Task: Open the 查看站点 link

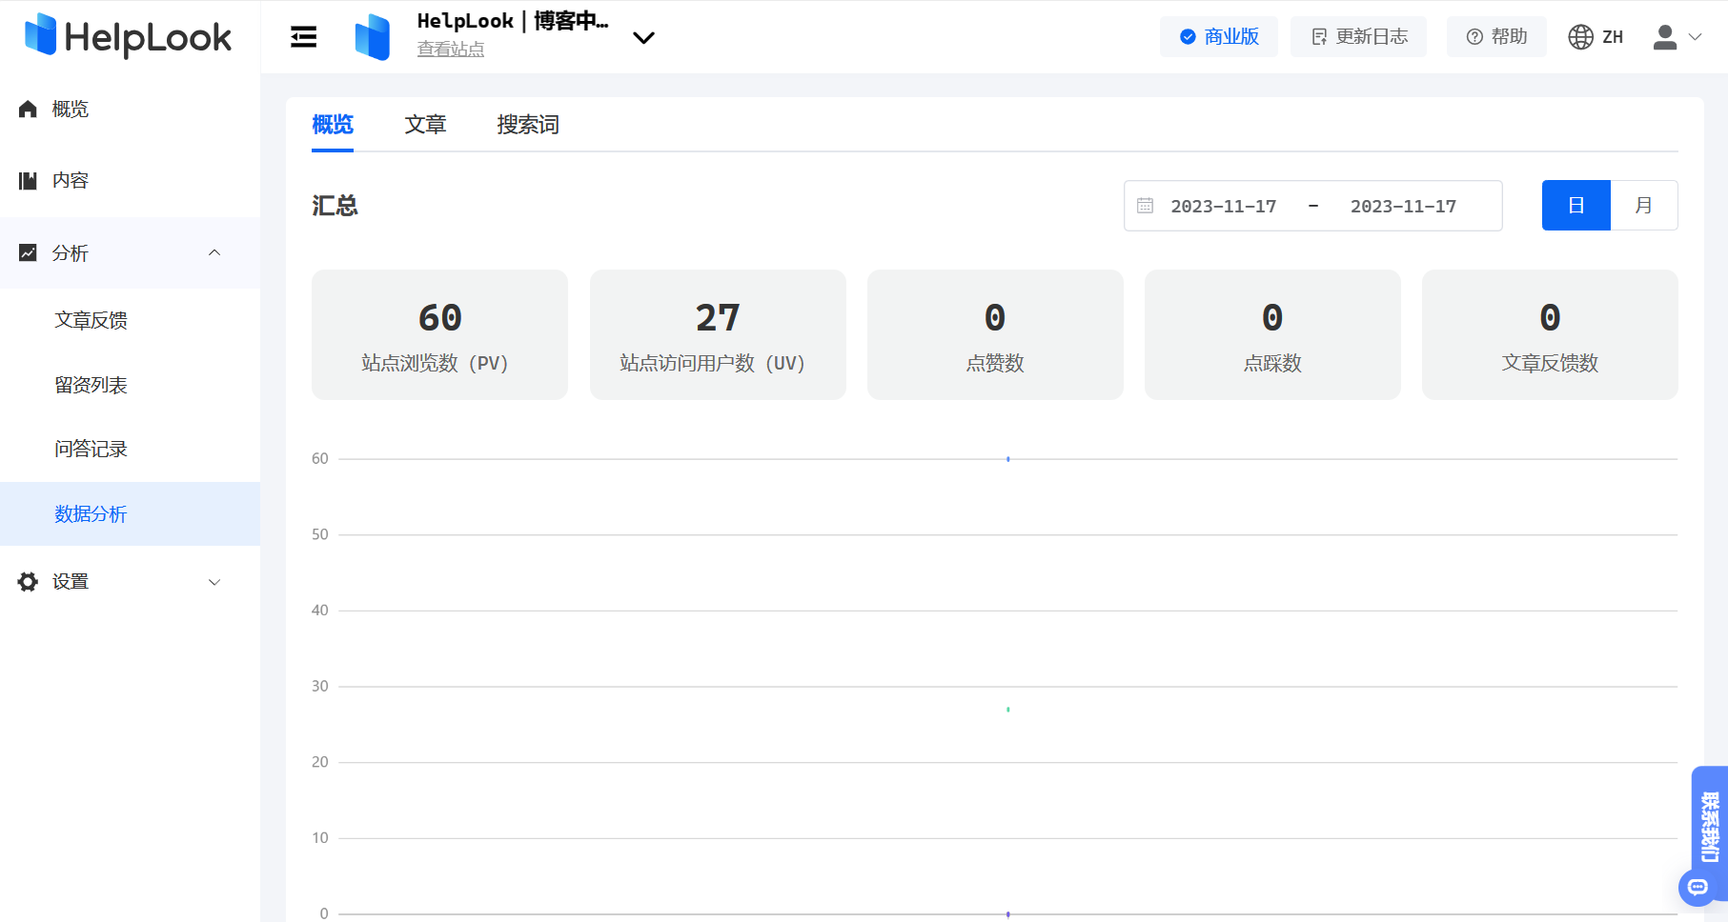Action: [x=450, y=50]
